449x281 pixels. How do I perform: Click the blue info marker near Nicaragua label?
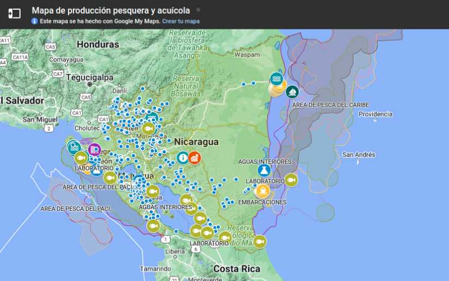click(182, 158)
